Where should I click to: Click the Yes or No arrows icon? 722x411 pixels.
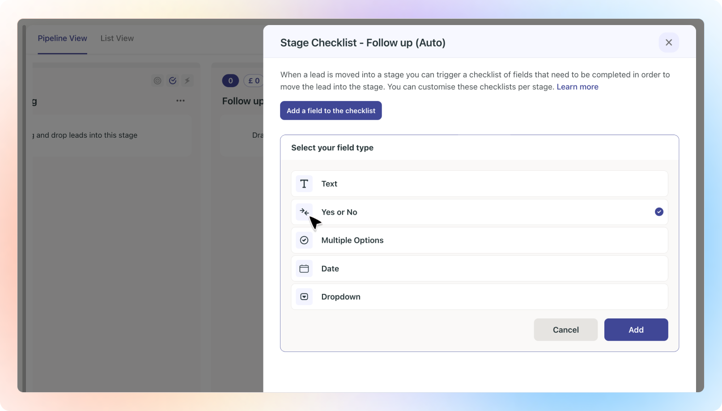click(304, 212)
